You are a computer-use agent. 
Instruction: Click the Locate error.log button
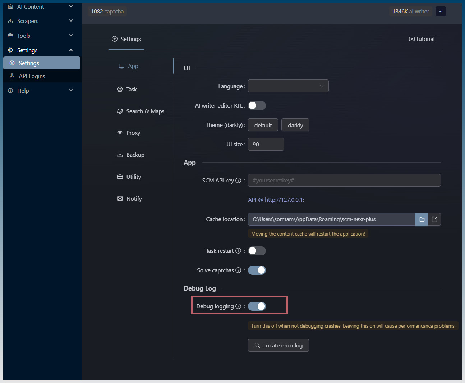coord(278,346)
